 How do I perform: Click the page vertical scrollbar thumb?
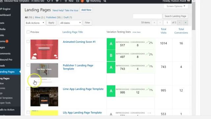tap(194, 16)
